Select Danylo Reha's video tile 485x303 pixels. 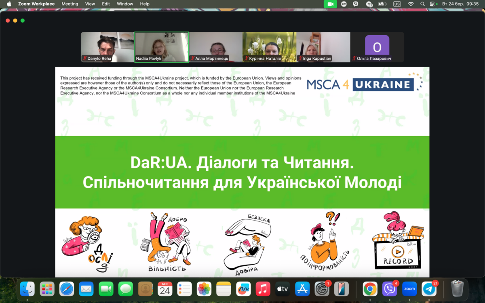click(108, 47)
